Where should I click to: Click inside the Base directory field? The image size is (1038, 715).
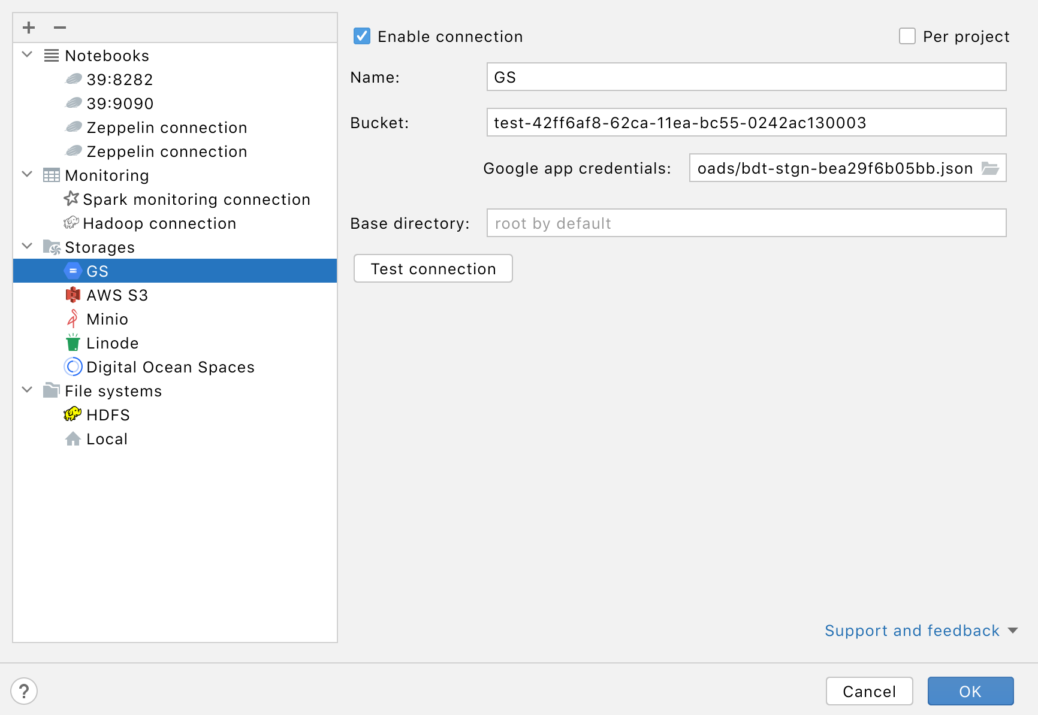[x=746, y=223]
